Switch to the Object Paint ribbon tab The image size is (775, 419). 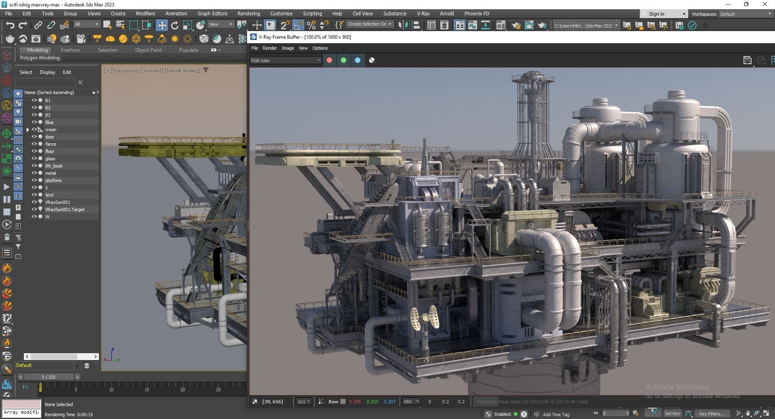pos(148,50)
